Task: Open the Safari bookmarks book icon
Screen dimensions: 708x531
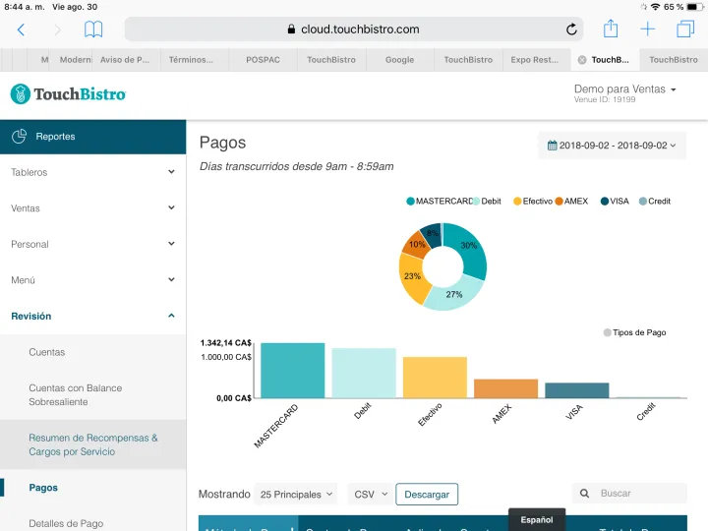Action: click(93, 29)
